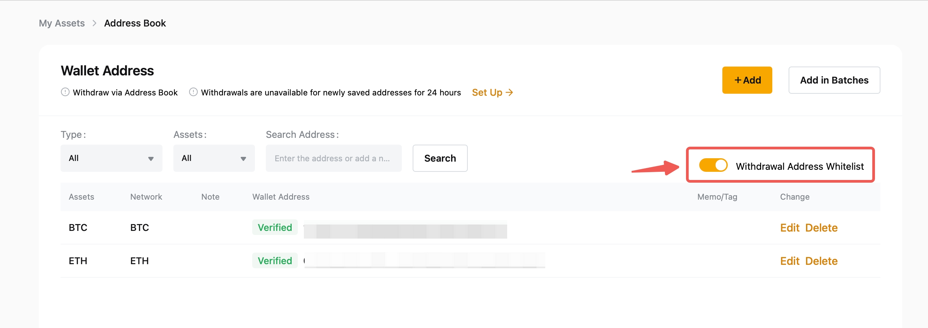
Task: Open the Type filter dropdown
Action: pyautogui.click(x=111, y=158)
